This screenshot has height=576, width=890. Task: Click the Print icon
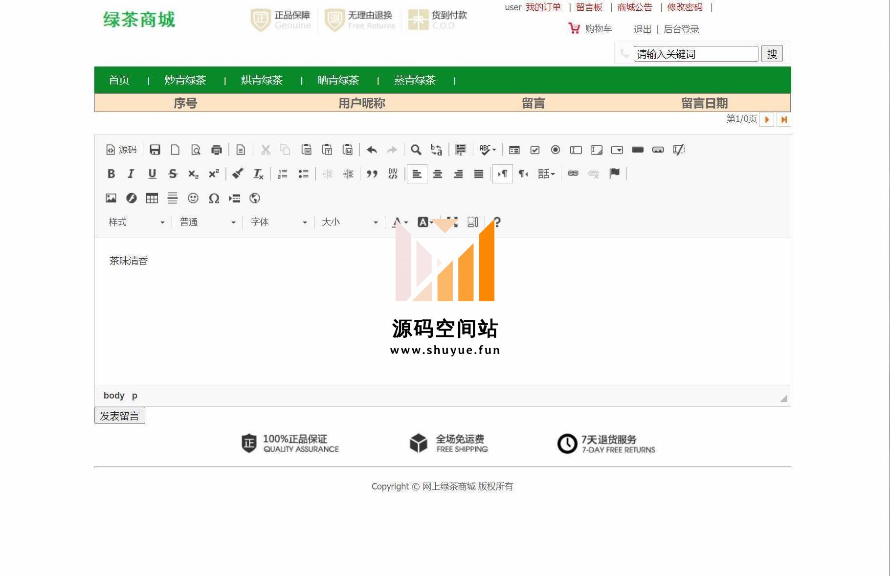[x=216, y=150]
